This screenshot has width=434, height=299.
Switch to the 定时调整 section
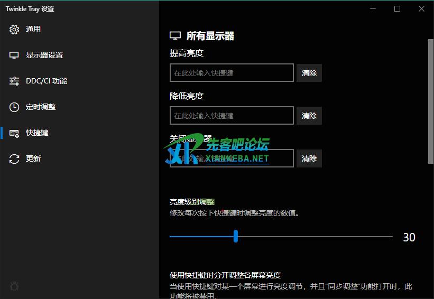pos(41,107)
